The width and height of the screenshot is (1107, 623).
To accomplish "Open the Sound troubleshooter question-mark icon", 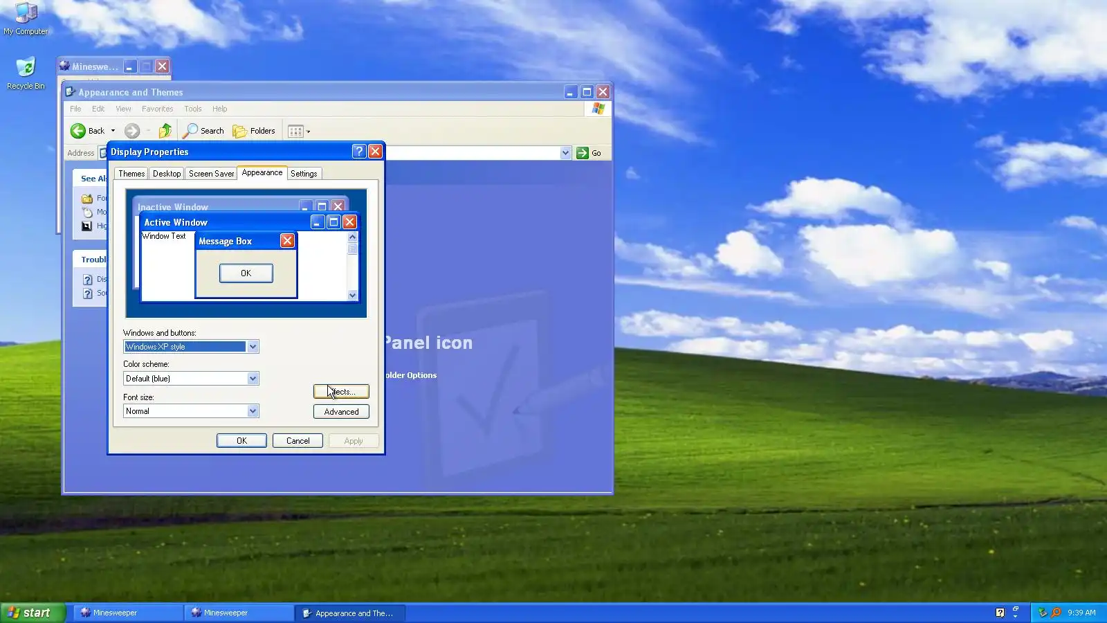I will 88,294.
